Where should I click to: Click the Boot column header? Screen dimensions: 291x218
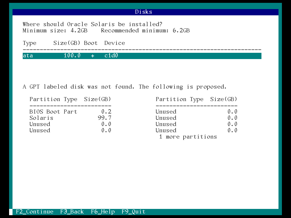coord(91,43)
